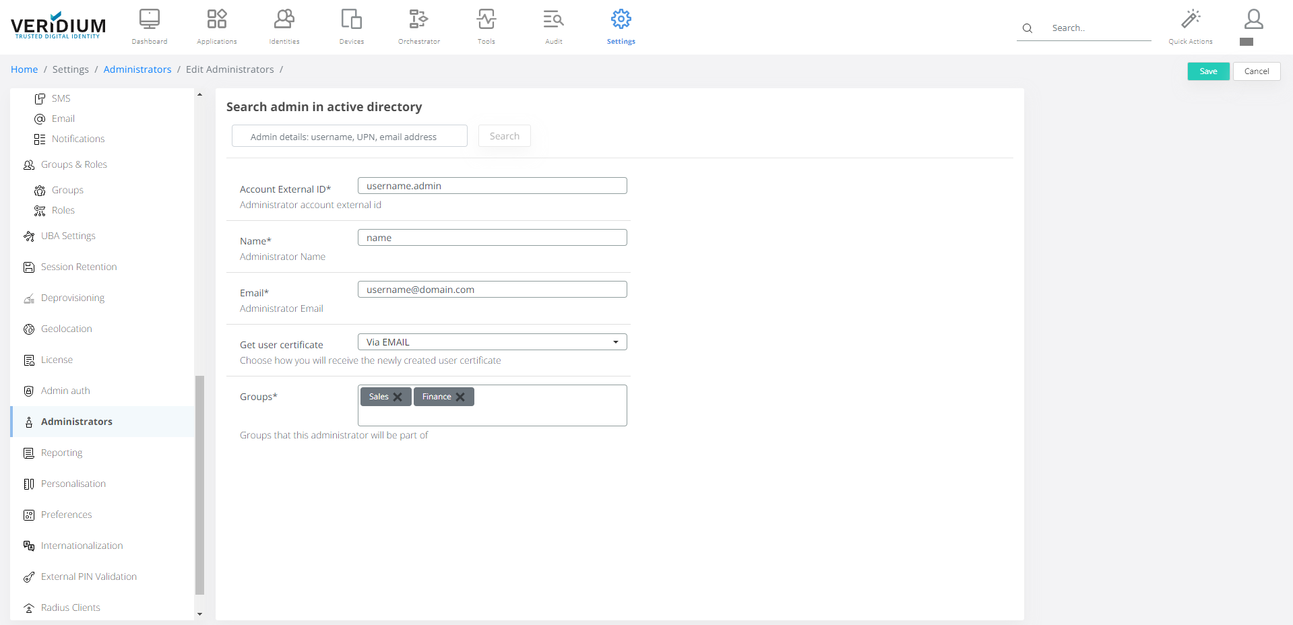
Task: Remove the Sales group tag
Action: point(398,397)
